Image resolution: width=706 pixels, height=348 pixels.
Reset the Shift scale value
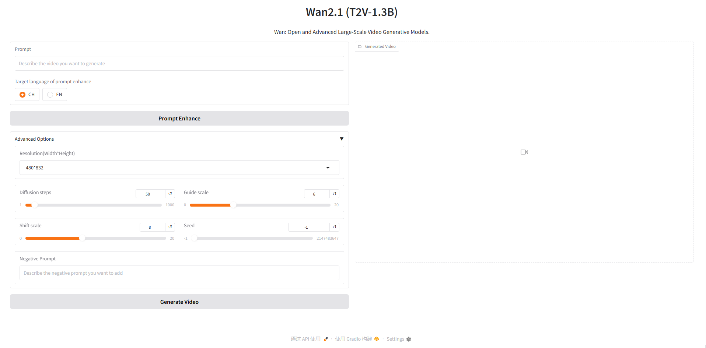click(170, 227)
